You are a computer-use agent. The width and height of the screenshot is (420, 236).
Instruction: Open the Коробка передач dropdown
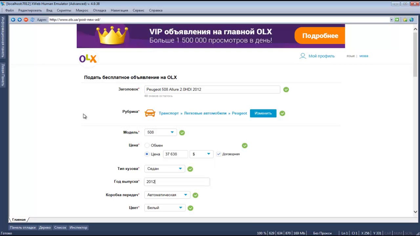click(x=167, y=195)
